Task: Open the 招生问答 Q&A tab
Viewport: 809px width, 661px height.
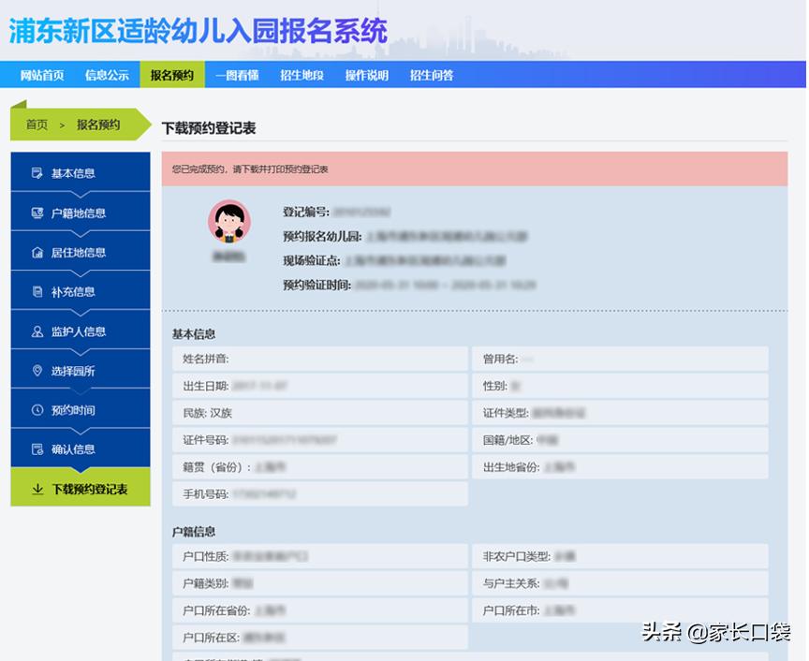Action: (x=430, y=75)
